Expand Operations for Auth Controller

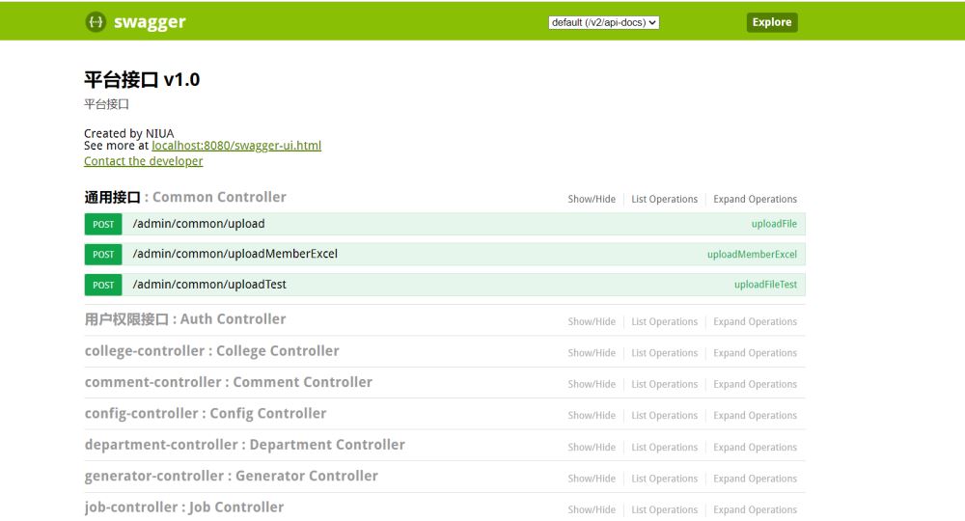point(755,321)
